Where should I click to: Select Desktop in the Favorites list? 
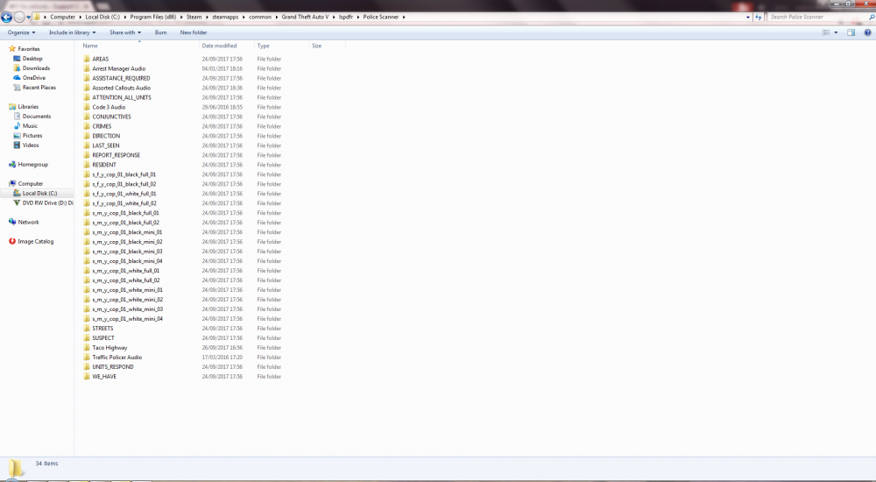32,58
